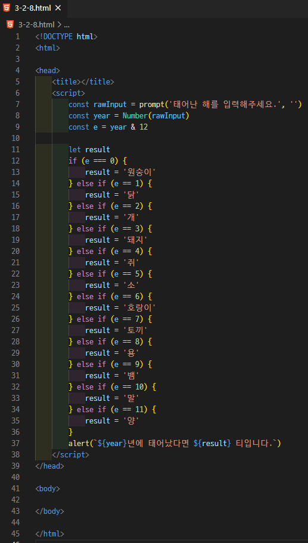The height and width of the screenshot is (543, 308).
Task: Select line number 40 in the gutter
Action: coord(15,477)
